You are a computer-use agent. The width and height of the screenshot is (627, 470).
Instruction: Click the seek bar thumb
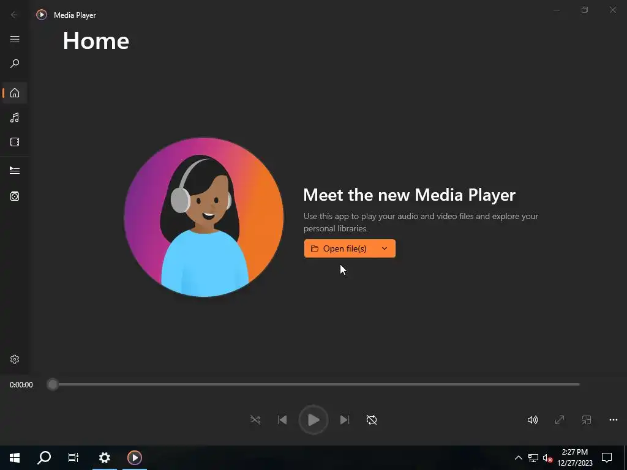point(53,384)
